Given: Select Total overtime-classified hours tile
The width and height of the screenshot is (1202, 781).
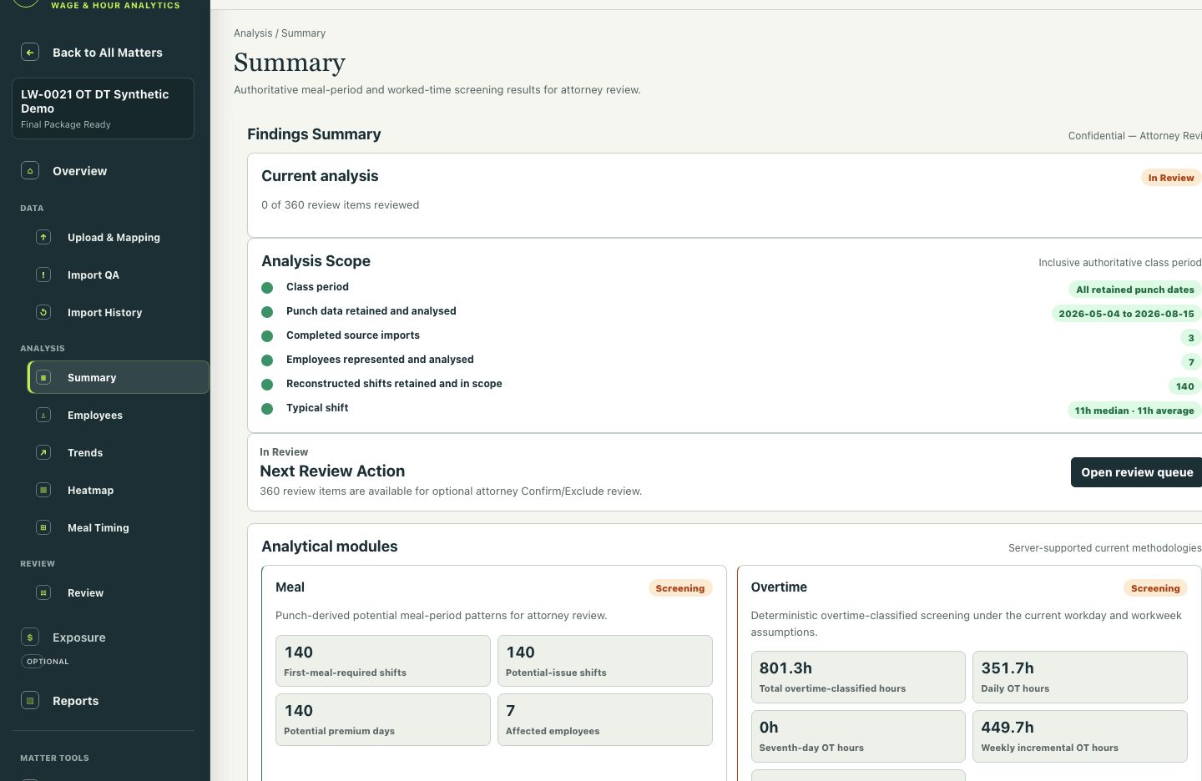Looking at the screenshot, I should pyautogui.click(x=858, y=677).
